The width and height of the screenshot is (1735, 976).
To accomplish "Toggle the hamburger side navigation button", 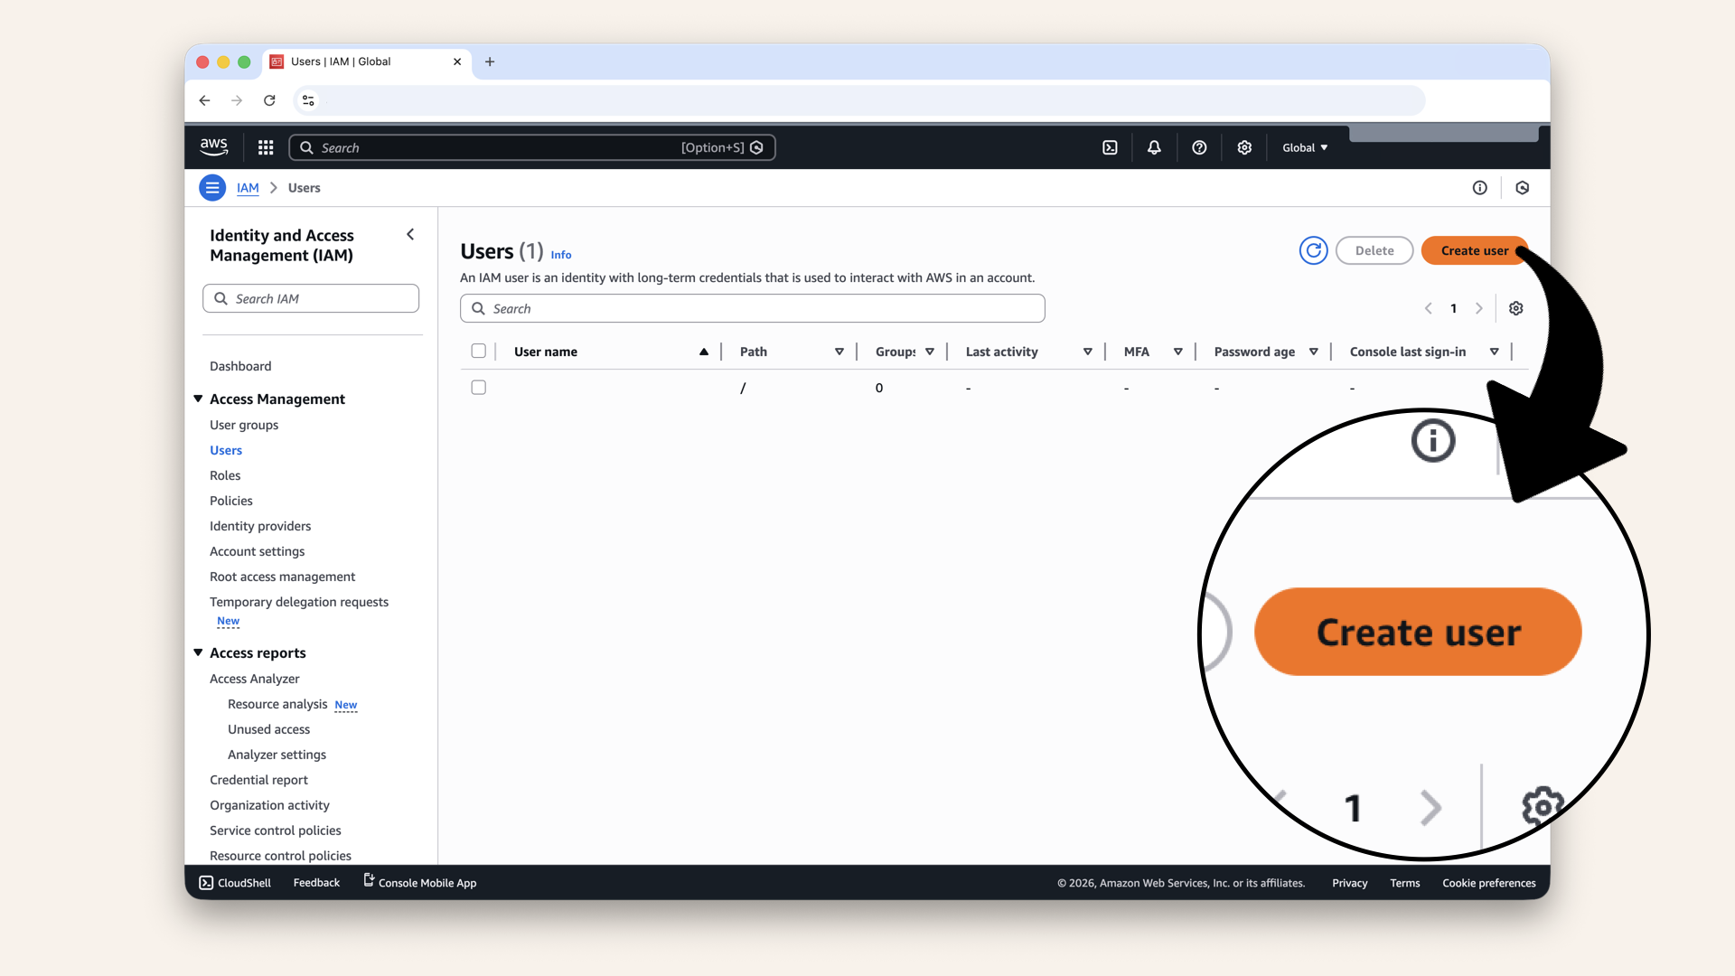I will point(212,188).
